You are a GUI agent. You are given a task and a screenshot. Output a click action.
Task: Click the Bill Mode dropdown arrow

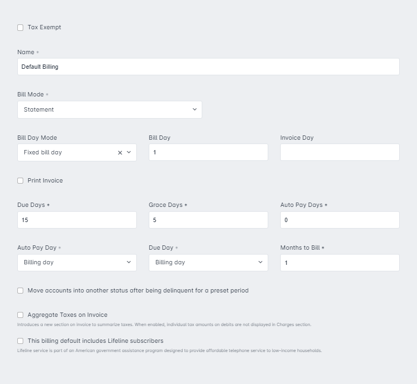coord(195,109)
